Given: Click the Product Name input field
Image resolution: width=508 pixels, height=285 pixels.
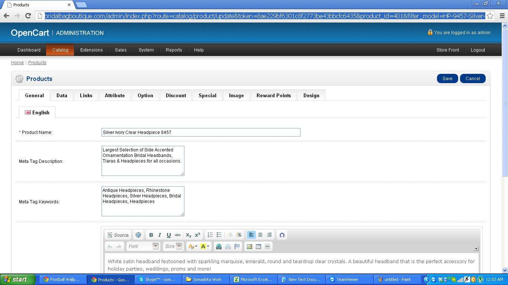Looking at the screenshot, I should 201,132.
